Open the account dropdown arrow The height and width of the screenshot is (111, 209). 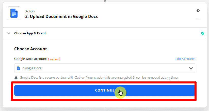tap(191, 68)
